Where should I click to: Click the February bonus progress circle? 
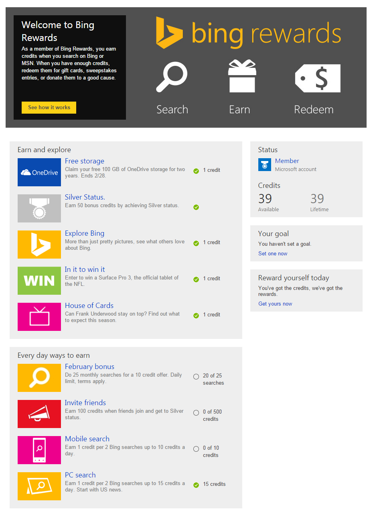(196, 377)
